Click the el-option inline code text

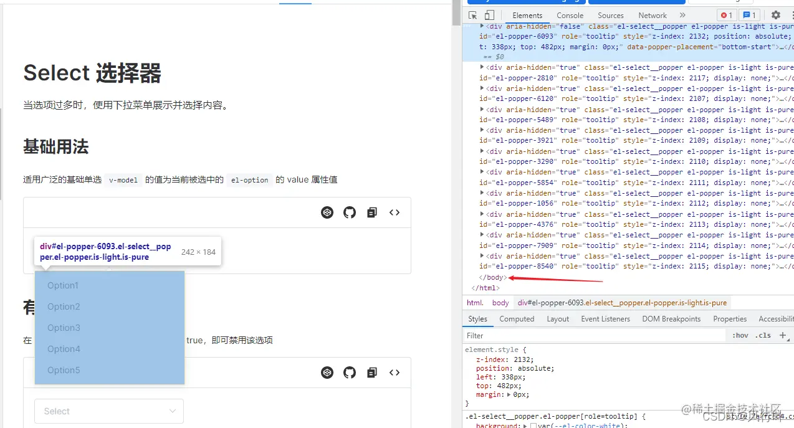pos(249,180)
